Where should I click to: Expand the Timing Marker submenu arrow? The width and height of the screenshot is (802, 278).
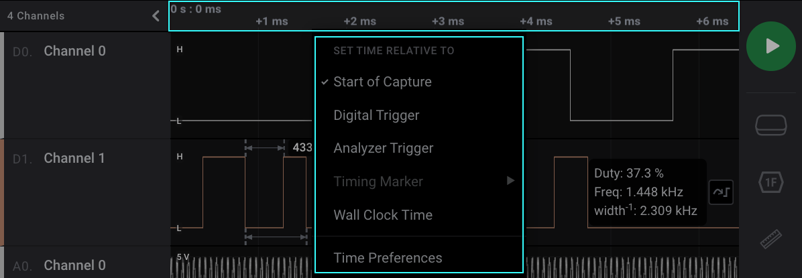tap(510, 181)
